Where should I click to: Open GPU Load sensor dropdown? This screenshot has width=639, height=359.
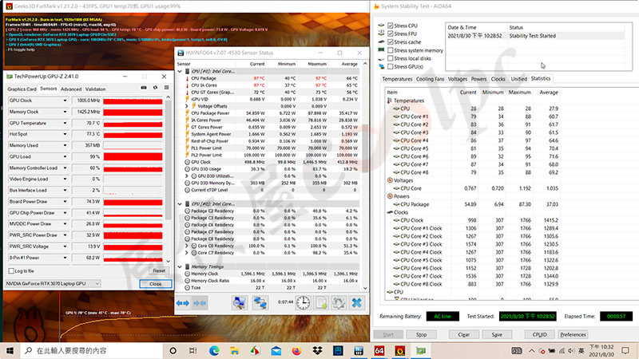[x=65, y=156]
